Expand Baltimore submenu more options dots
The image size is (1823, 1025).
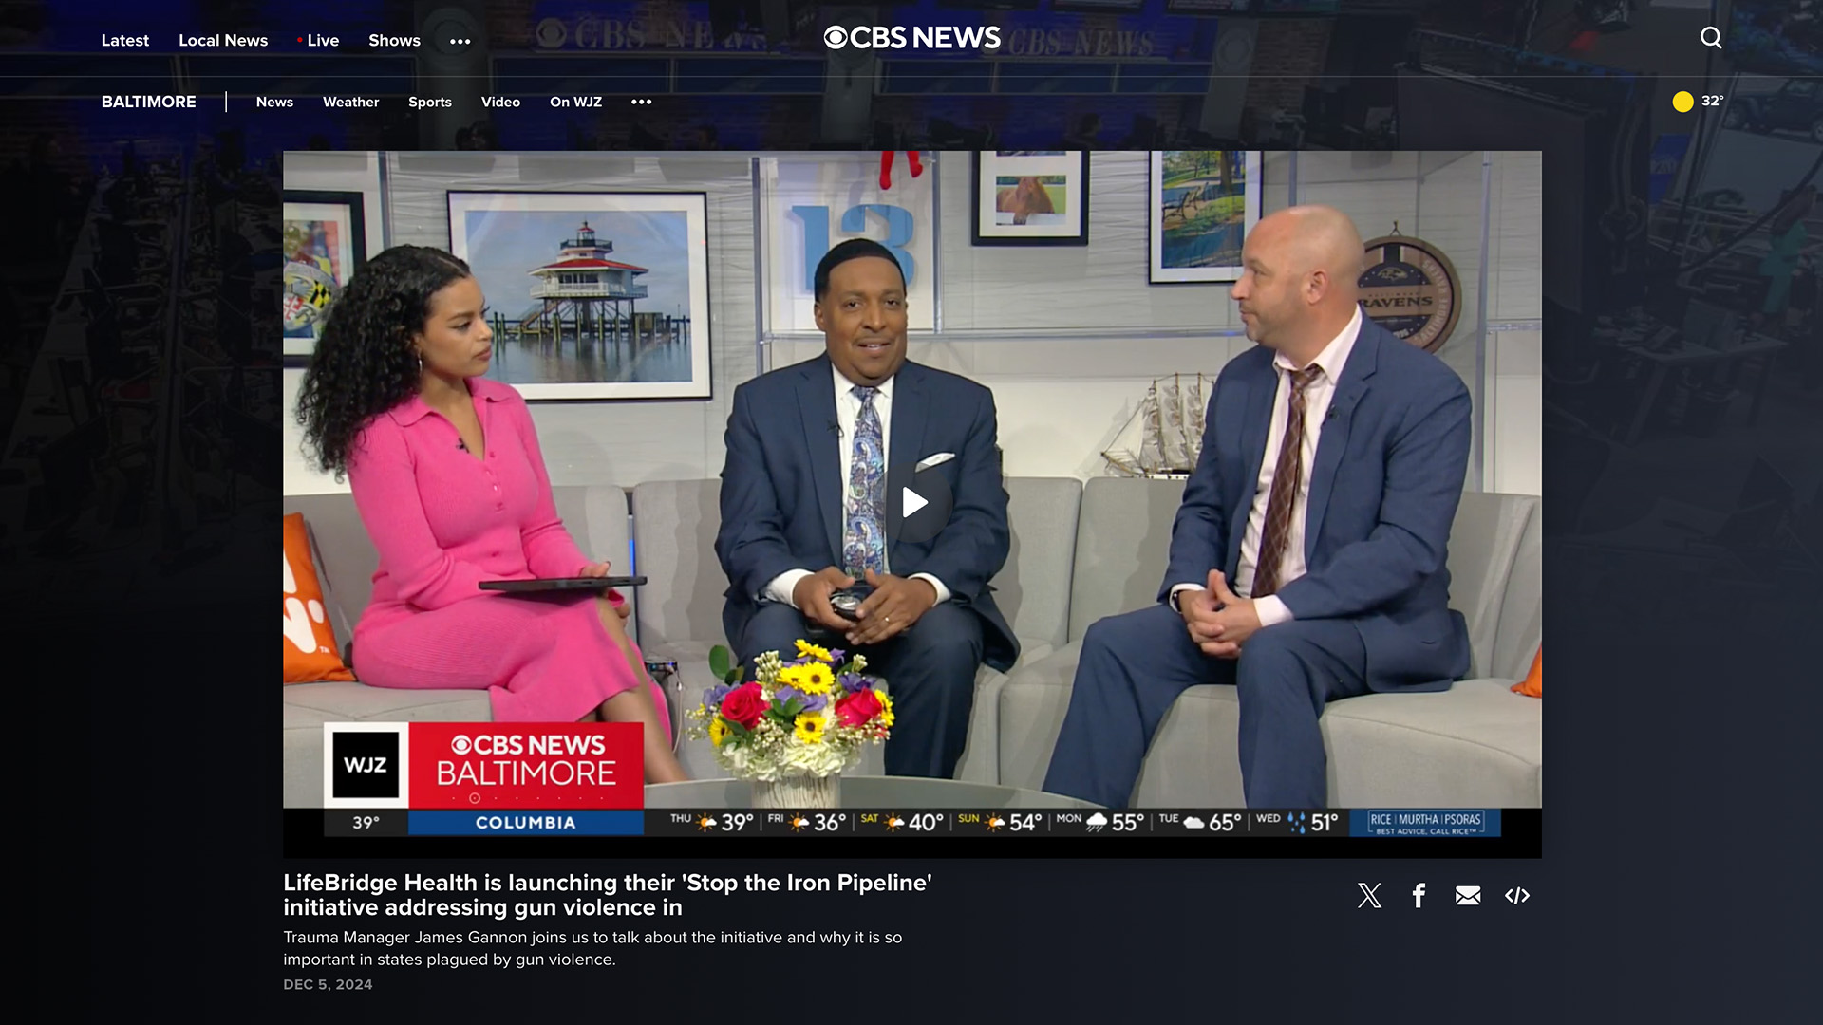pos(641,102)
